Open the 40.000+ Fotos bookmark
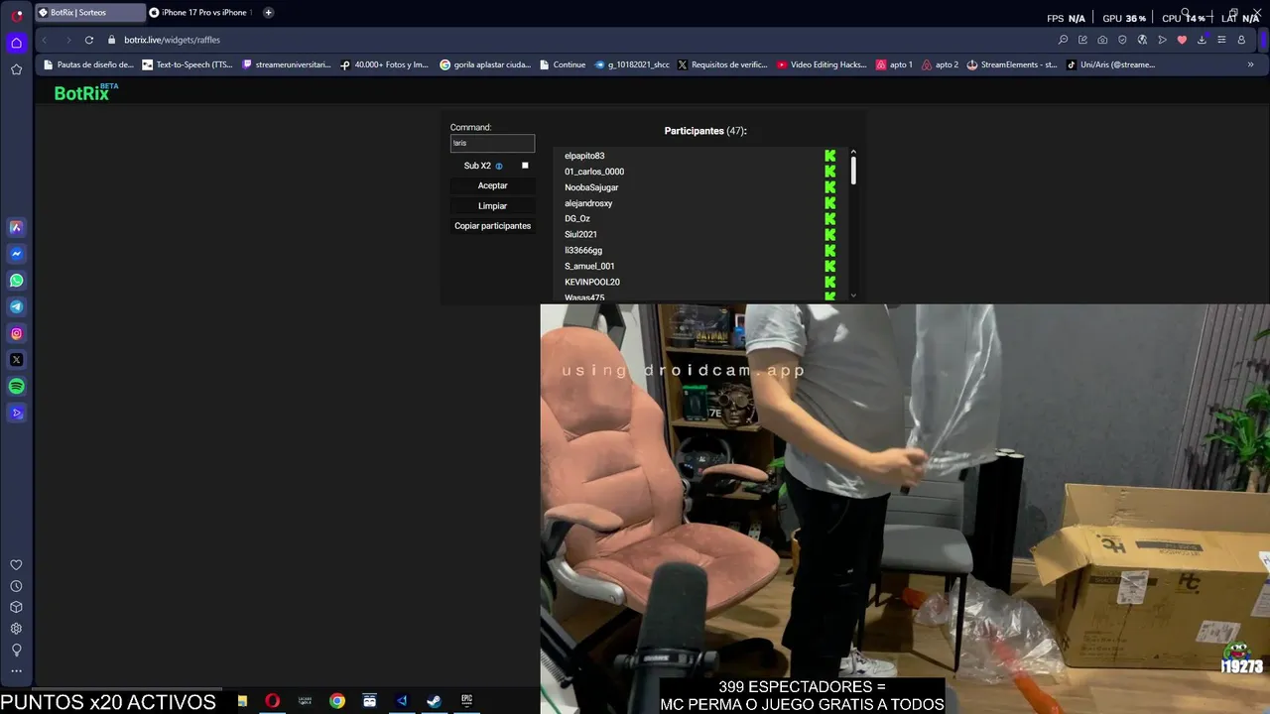The height and width of the screenshot is (714, 1270). (384, 64)
